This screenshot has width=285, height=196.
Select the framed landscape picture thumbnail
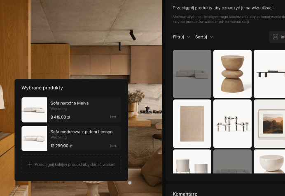(x=269, y=124)
